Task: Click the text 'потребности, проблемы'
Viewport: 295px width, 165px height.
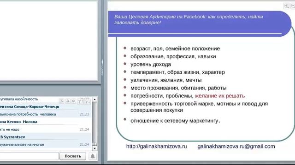Action: click(x=162, y=96)
